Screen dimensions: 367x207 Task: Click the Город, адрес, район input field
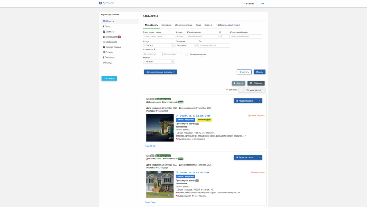click(x=159, y=36)
